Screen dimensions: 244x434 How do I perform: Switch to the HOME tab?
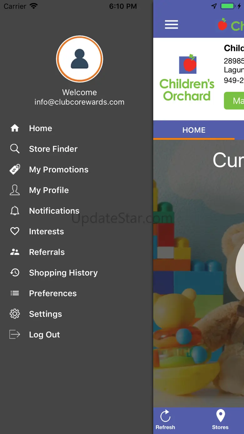pyautogui.click(x=194, y=130)
